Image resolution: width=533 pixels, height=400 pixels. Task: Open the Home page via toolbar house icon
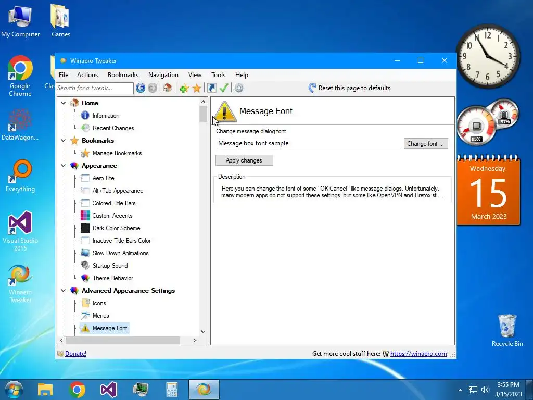click(167, 87)
